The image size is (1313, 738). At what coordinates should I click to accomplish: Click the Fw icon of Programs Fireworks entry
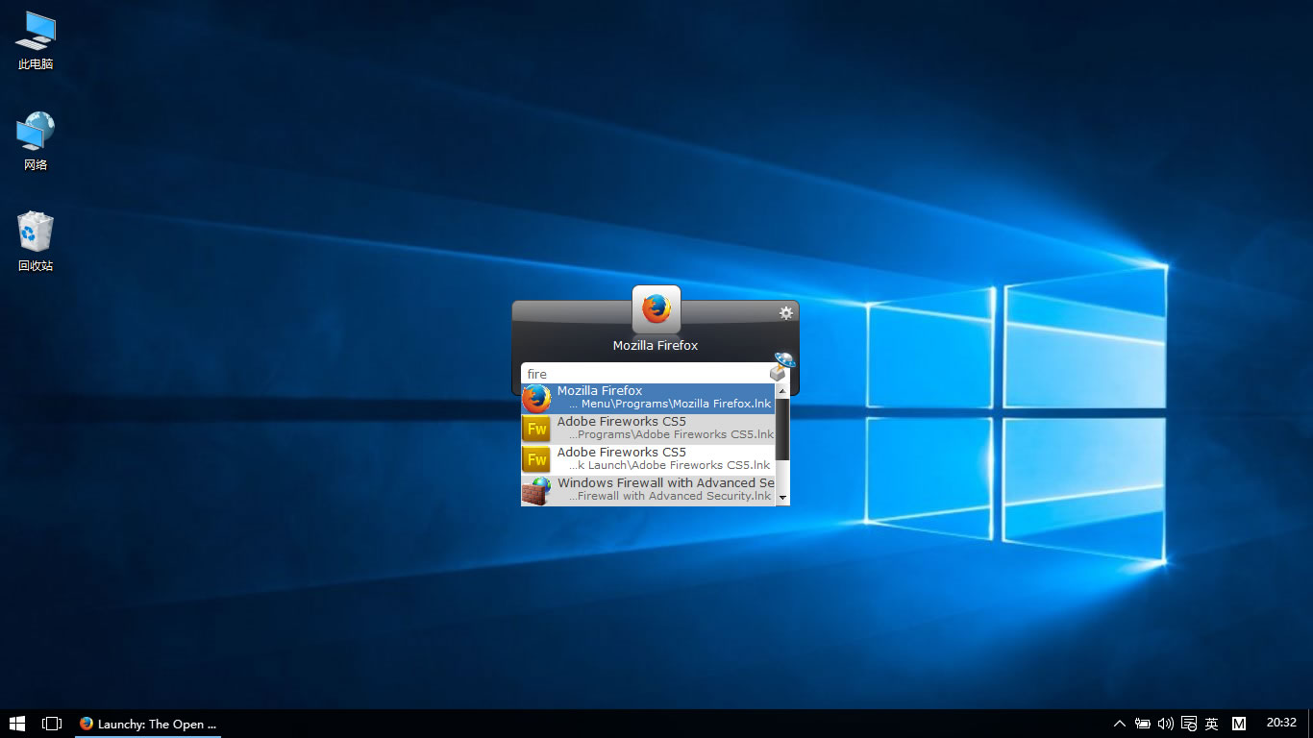coord(536,429)
